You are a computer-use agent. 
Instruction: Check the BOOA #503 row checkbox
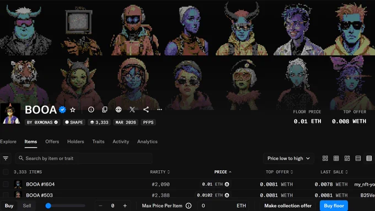pyautogui.click(x=6, y=195)
